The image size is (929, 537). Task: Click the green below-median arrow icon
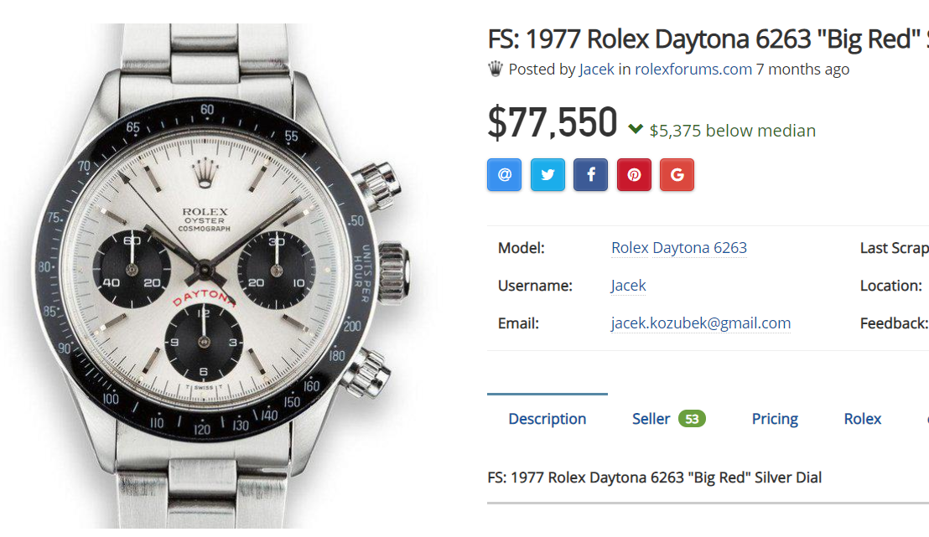click(636, 129)
